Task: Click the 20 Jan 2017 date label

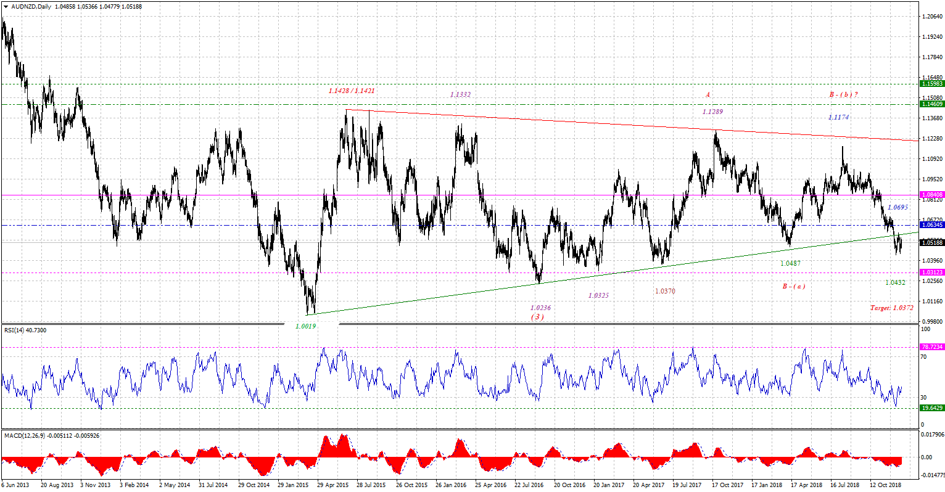Action: coord(609,485)
